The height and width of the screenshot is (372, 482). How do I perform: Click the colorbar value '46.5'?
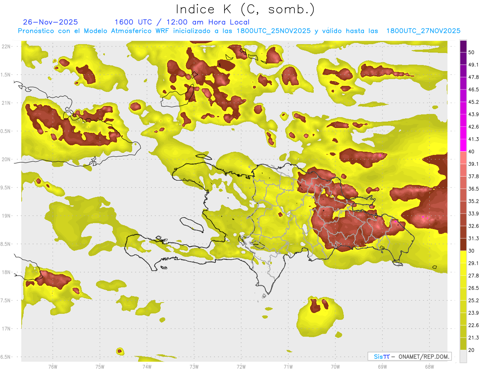473,89
